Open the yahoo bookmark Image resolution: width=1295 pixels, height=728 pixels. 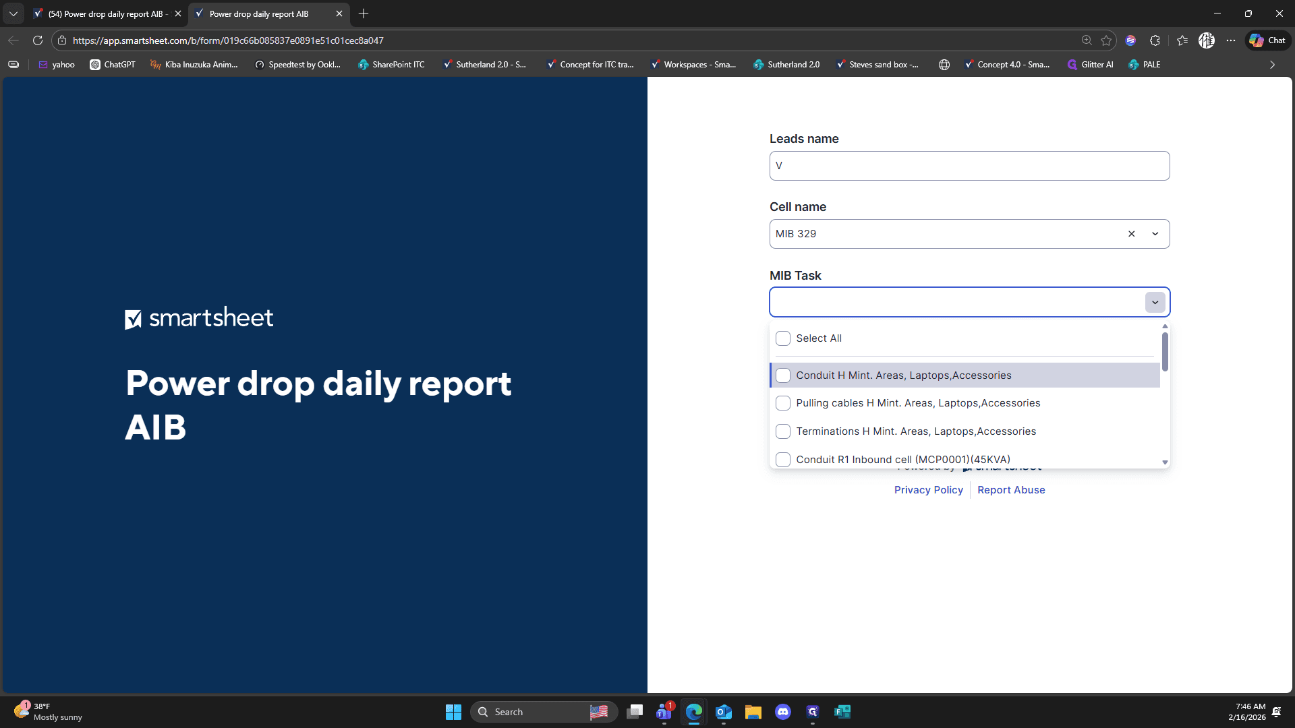coord(57,65)
